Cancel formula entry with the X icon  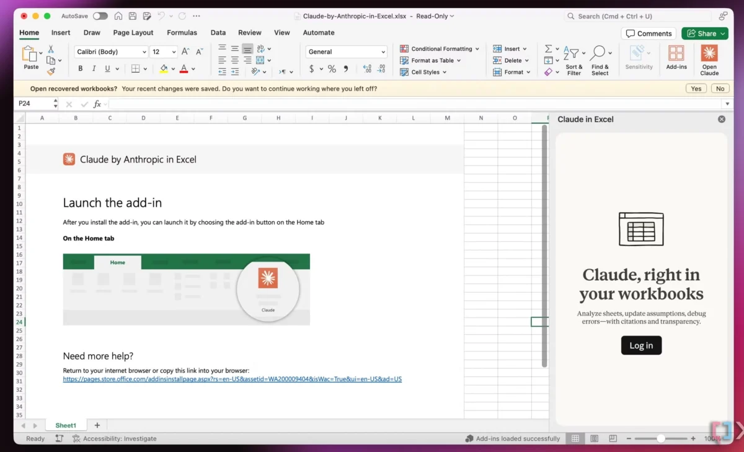(69, 104)
